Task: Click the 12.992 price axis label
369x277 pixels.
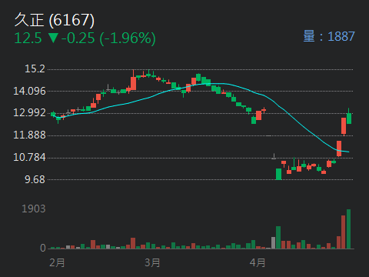Action: (x=29, y=112)
